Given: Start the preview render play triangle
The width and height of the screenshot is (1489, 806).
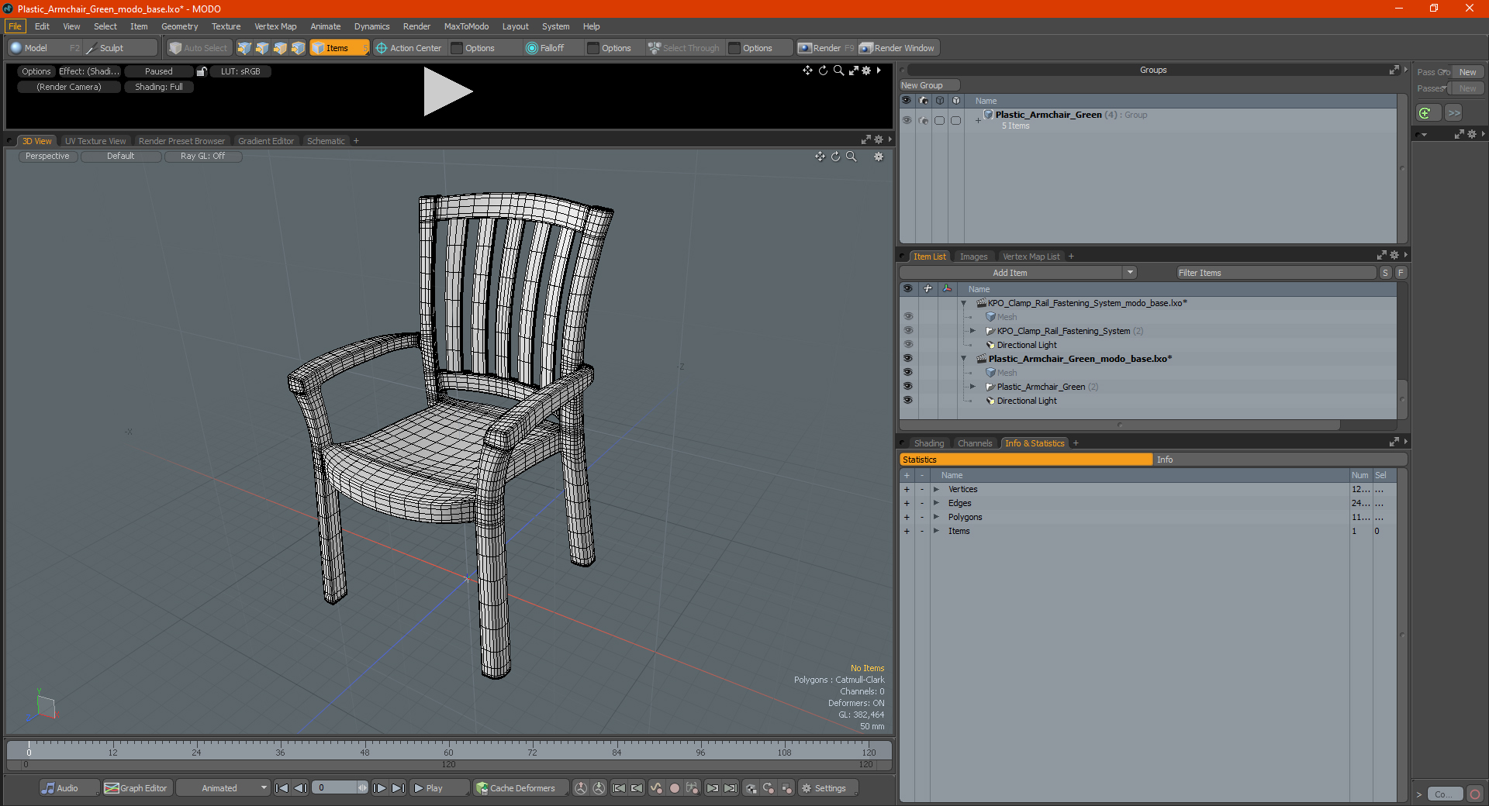Looking at the screenshot, I should [447, 91].
